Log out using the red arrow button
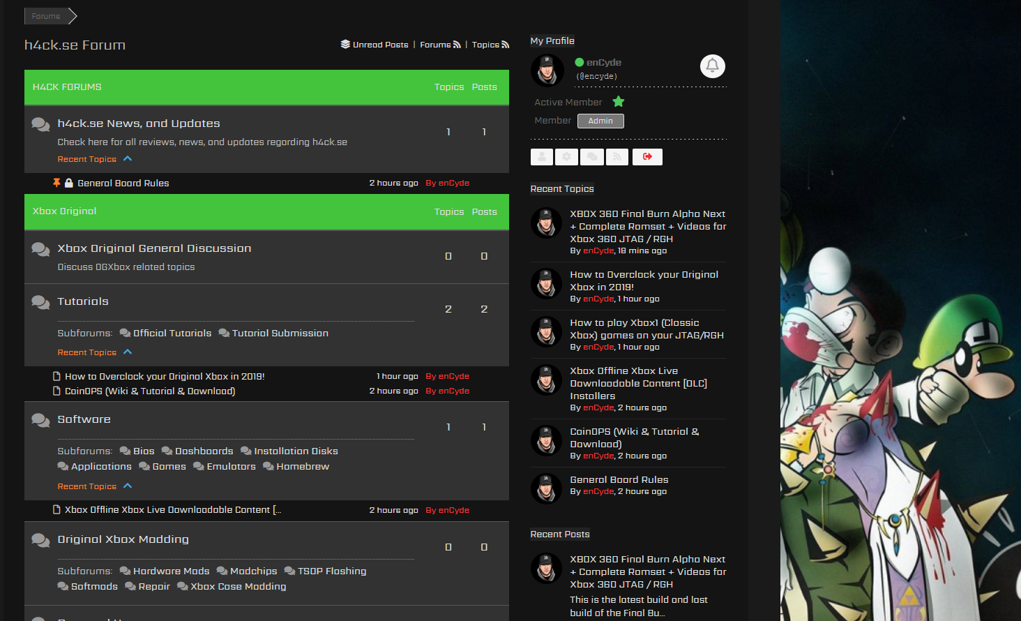This screenshot has height=621, width=1021. point(647,157)
